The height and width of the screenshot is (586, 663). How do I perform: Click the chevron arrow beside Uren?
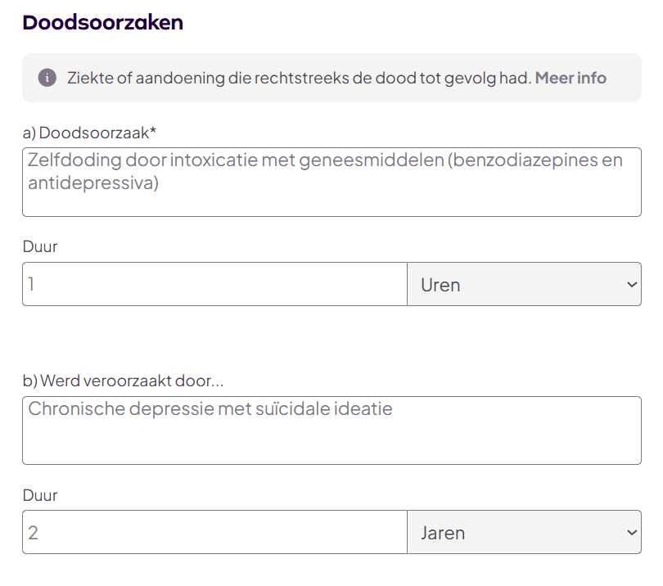pos(631,284)
